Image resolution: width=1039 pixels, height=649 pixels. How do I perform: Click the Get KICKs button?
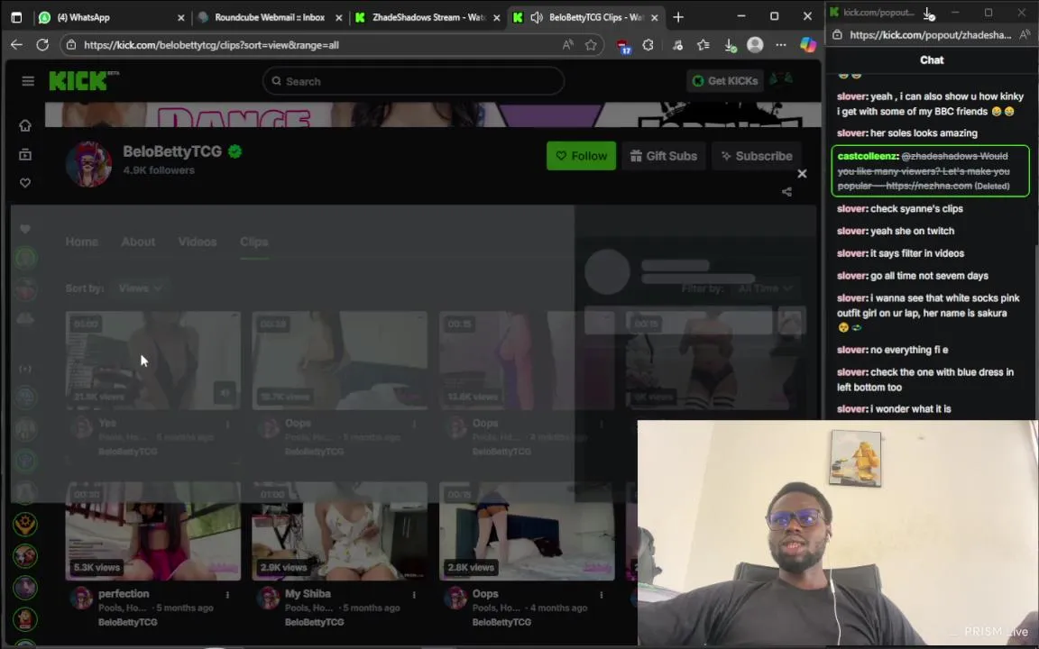point(725,81)
